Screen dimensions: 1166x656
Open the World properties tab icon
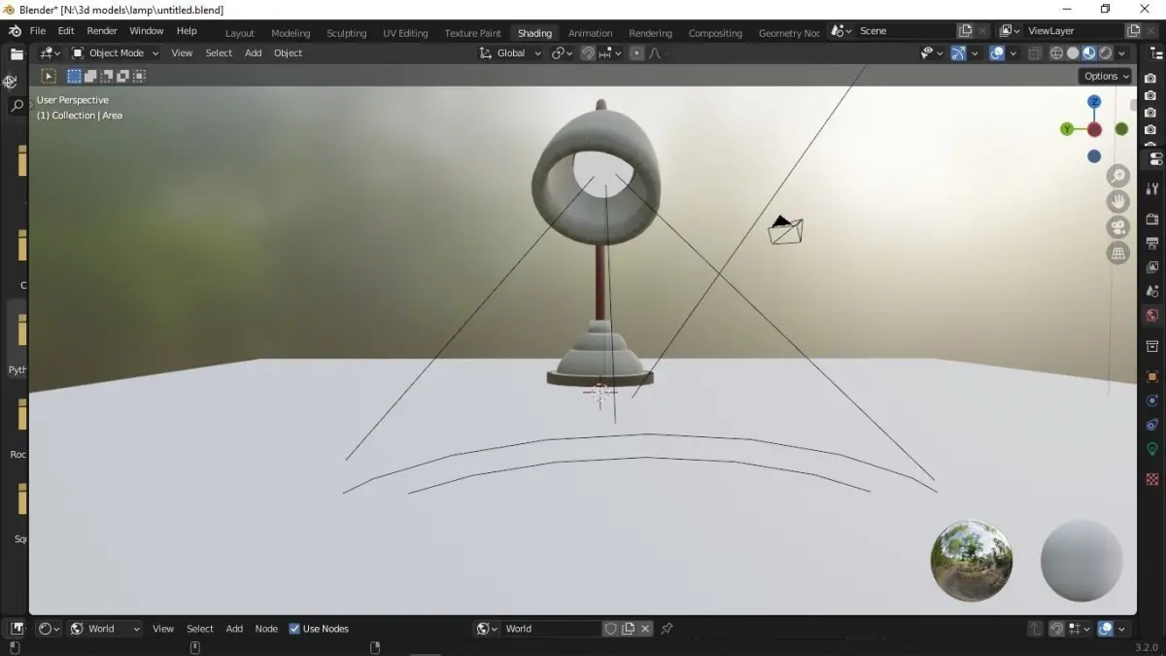pos(1152,315)
